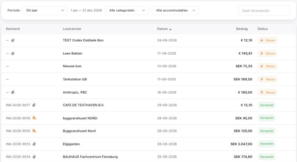Viewport: 297px width, 162px height.
Task: Click date 17-09-2026
Action: (x=166, y=53)
